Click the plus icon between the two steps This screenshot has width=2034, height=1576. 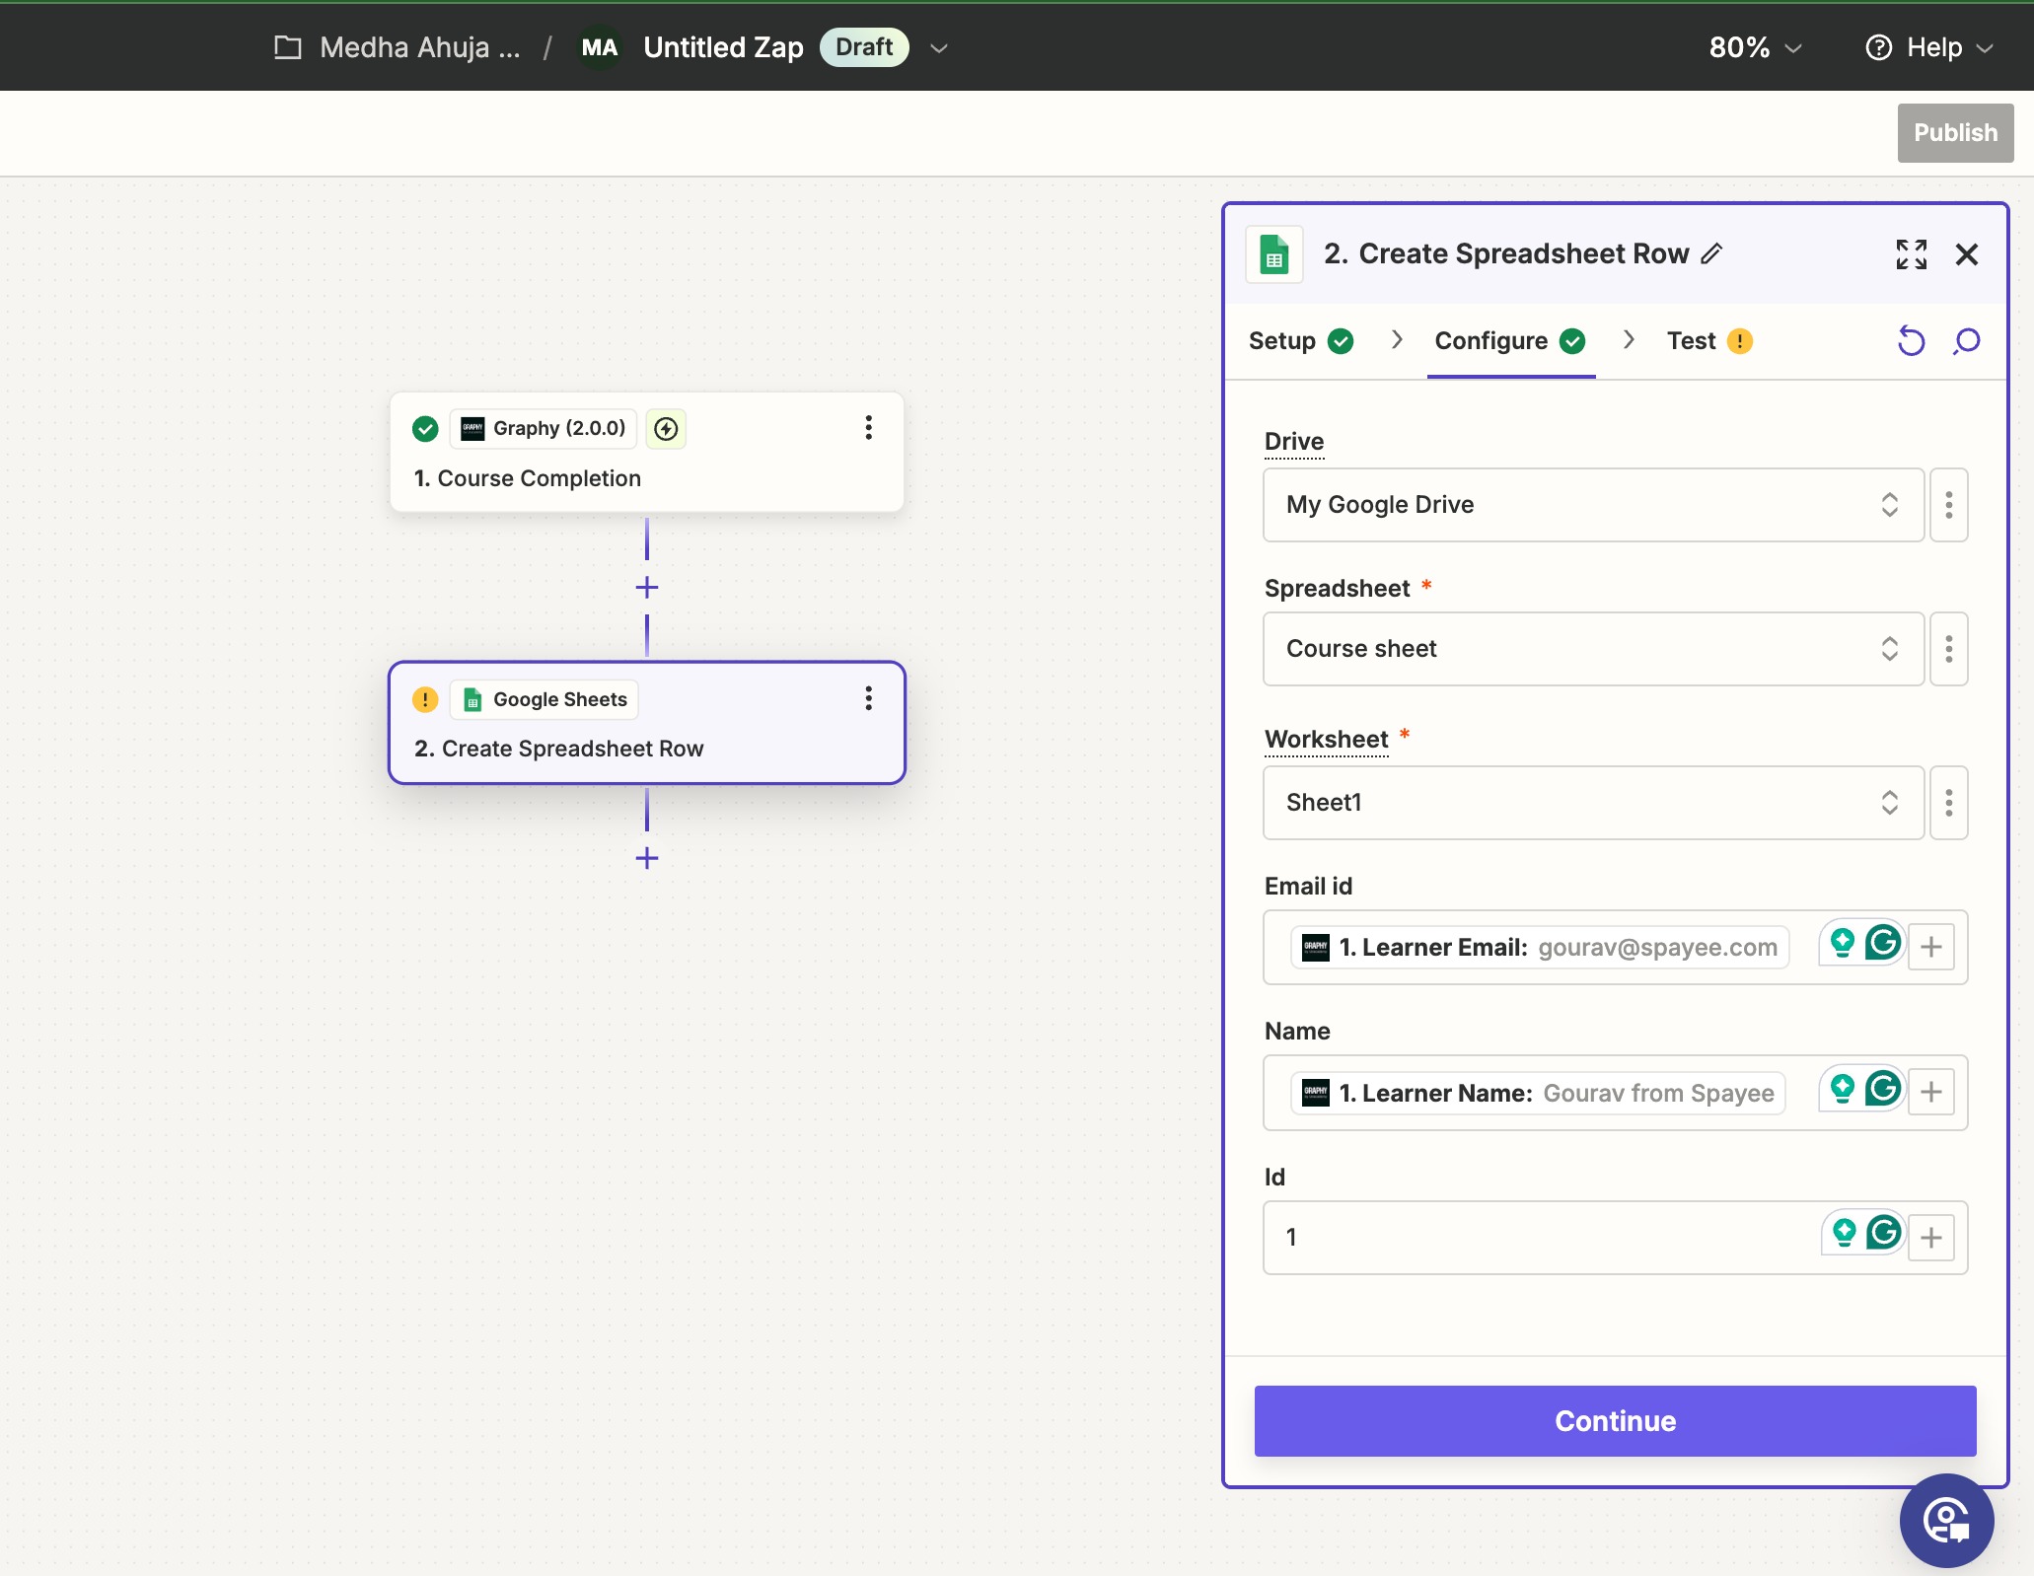point(647,588)
